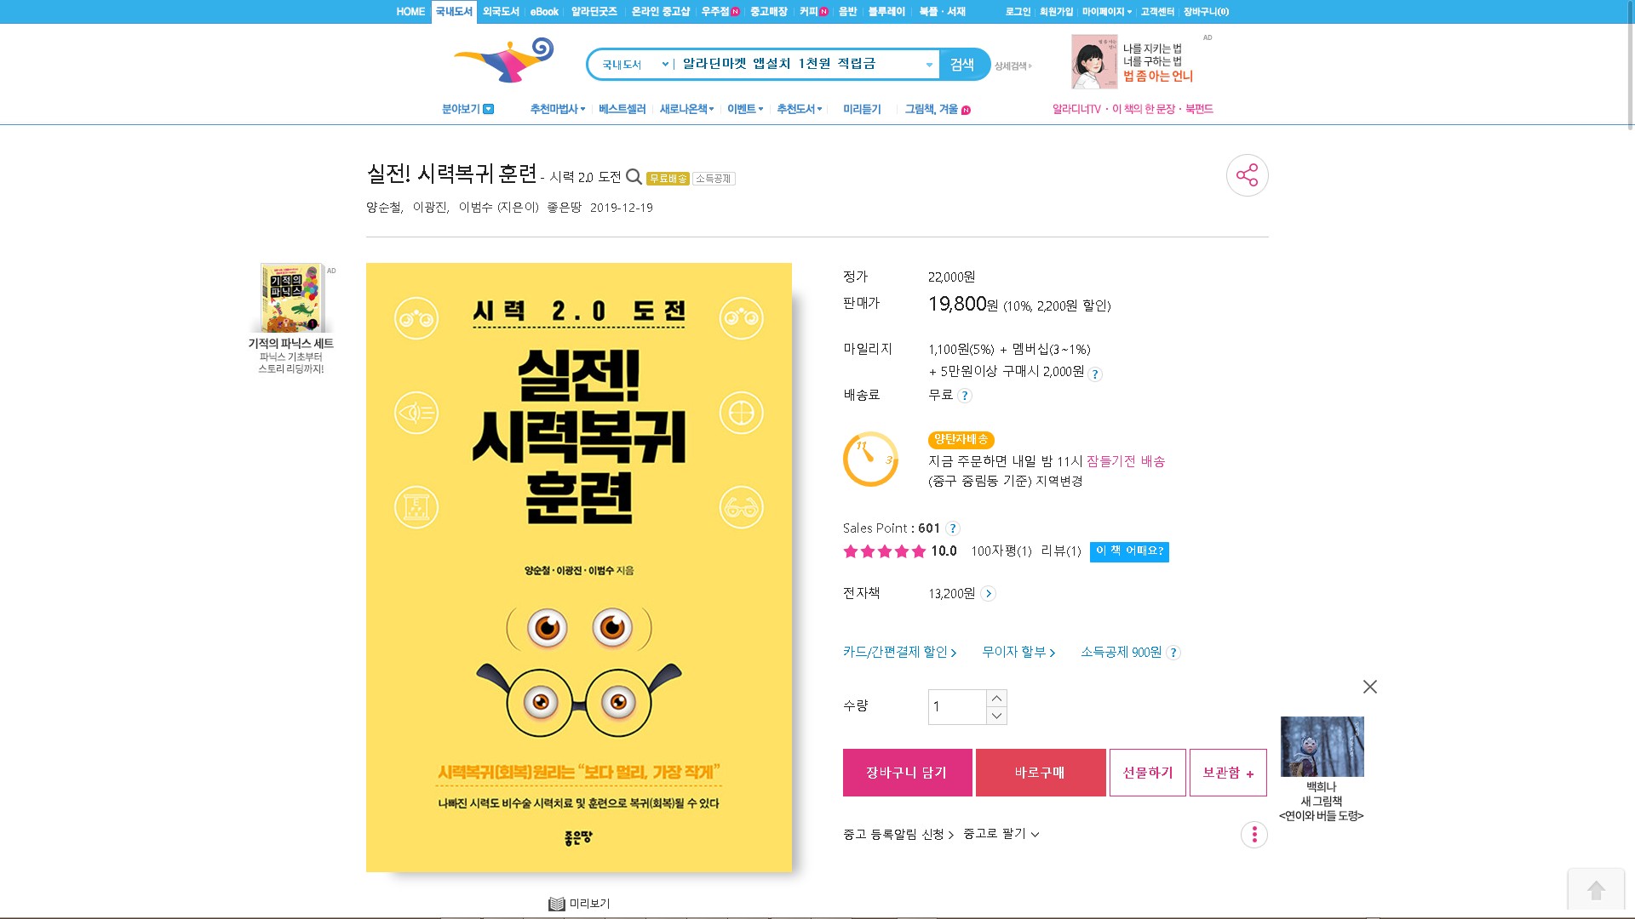This screenshot has width=1635, height=919.
Task: Click the Sales Point help question mark
Action: [953, 528]
